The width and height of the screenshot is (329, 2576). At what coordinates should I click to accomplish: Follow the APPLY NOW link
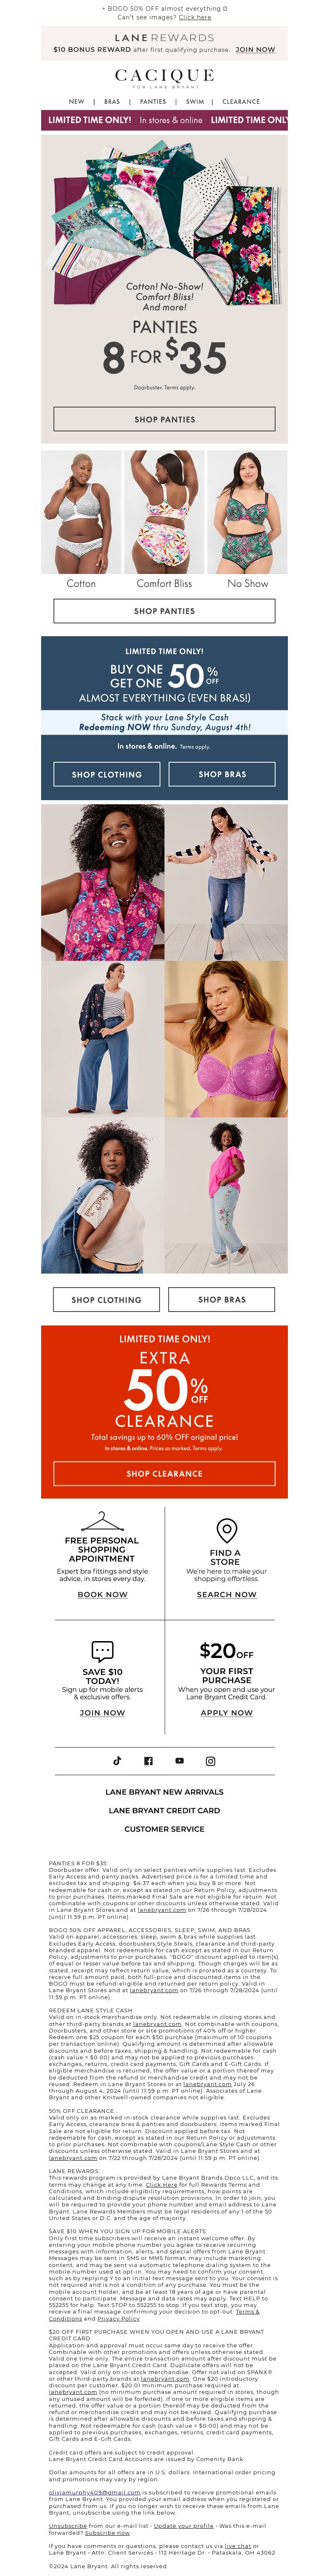[x=226, y=1712]
